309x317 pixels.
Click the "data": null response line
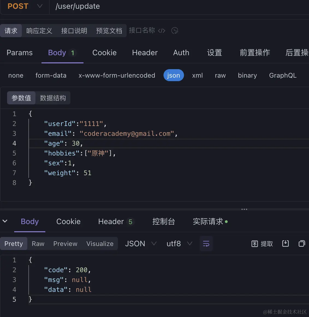tap(68, 290)
